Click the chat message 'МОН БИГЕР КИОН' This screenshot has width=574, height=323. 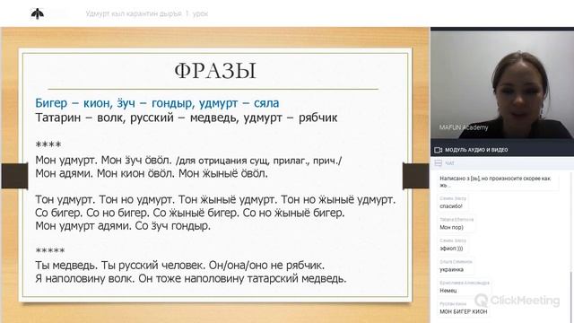tap(464, 311)
